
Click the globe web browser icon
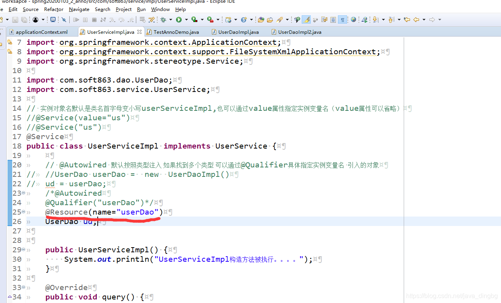[x=353, y=20]
